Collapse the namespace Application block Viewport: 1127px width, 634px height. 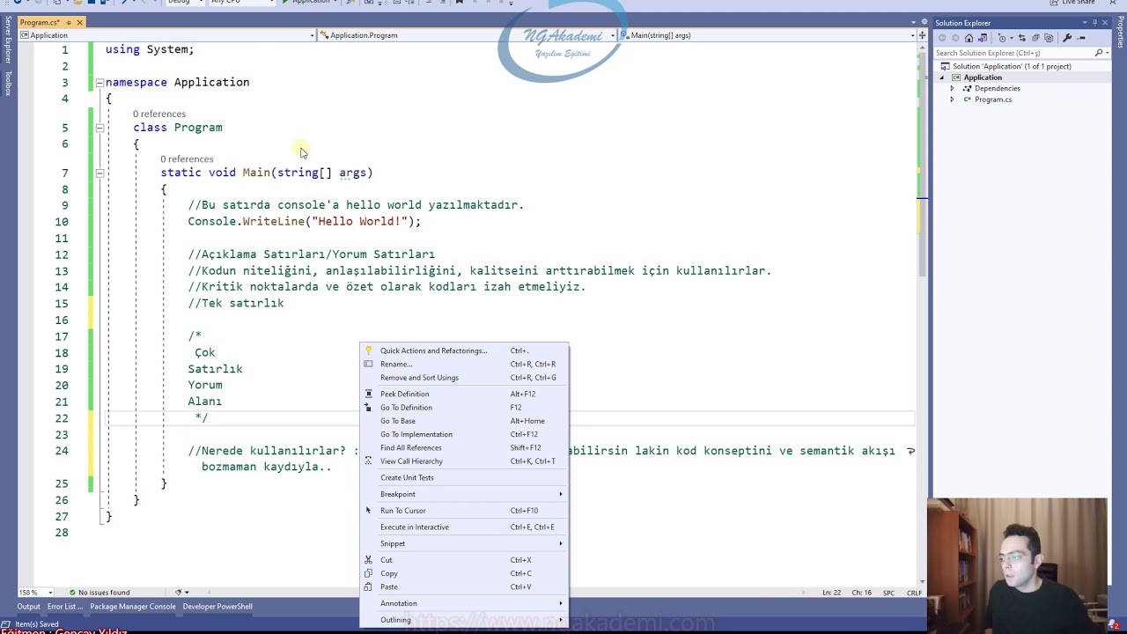[99, 82]
